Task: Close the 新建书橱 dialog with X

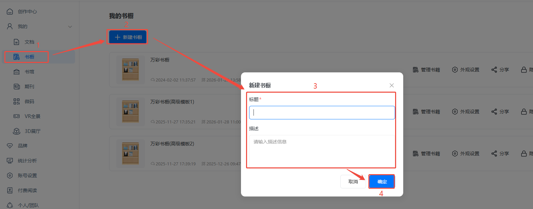Action: [391, 86]
